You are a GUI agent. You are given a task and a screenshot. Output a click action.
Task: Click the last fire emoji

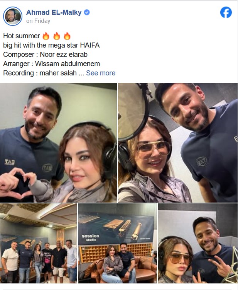pos(67,36)
